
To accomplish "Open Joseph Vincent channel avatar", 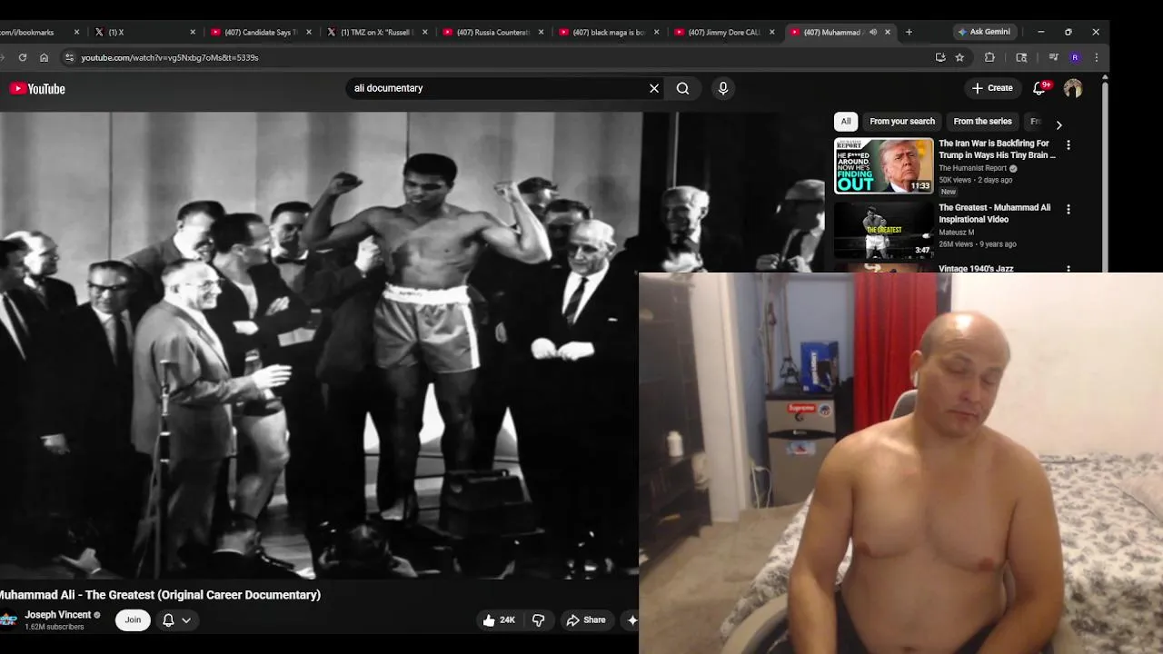I will coord(8,619).
